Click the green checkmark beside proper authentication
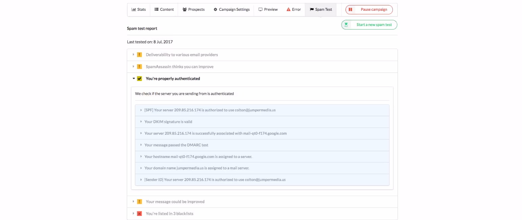The image size is (522, 220). pyautogui.click(x=140, y=78)
